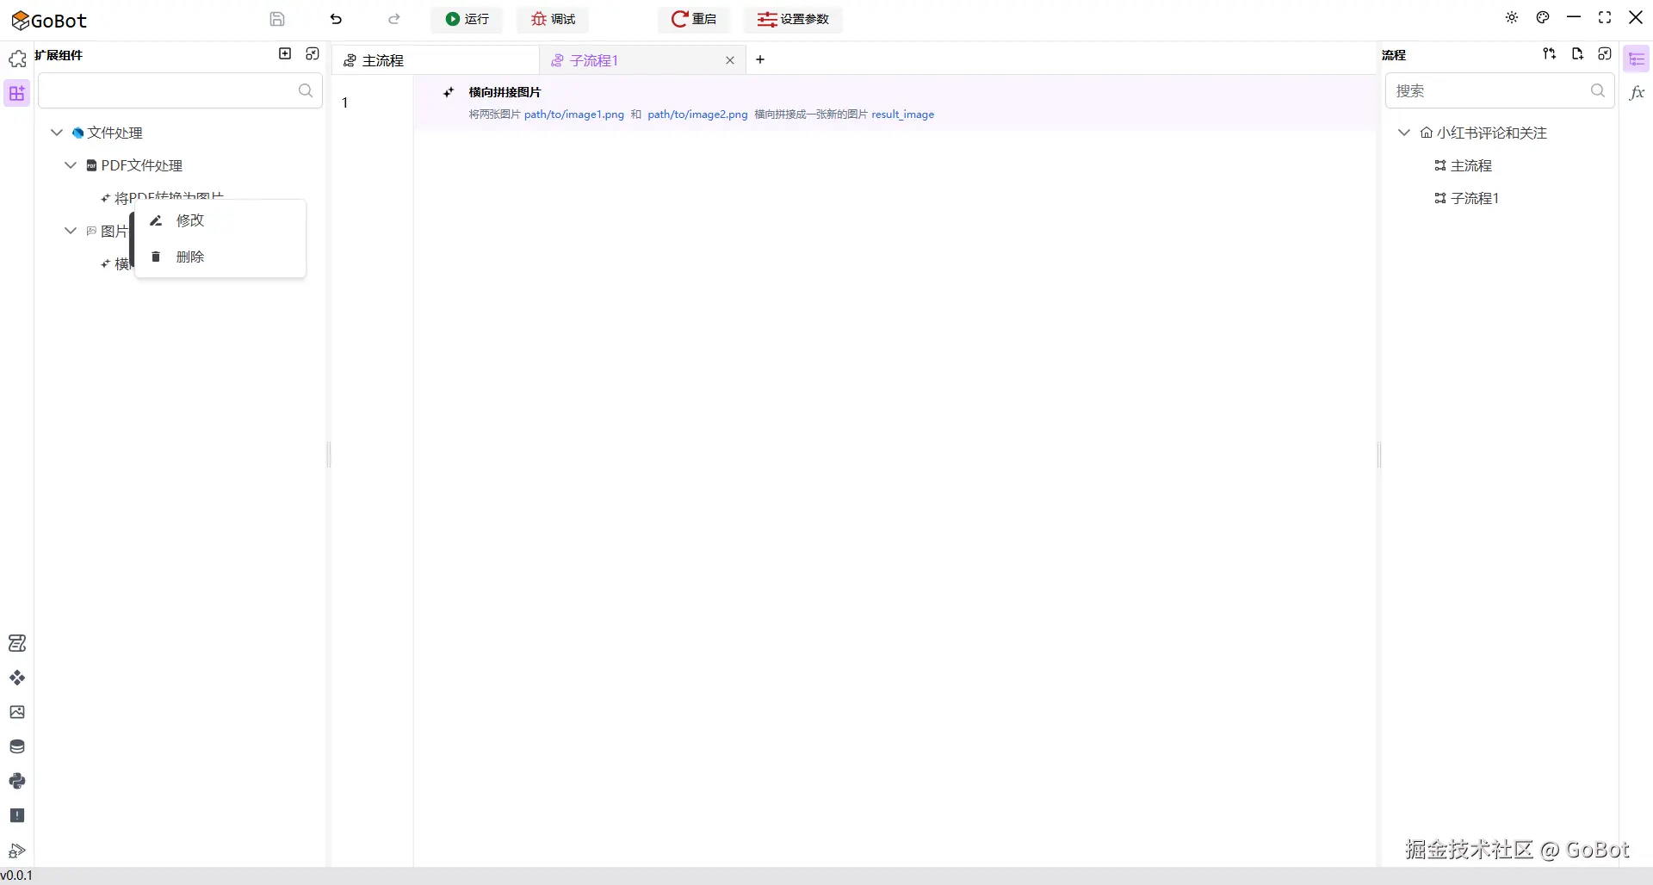Collapse the PDF文件处理 node
The image size is (1653, 885).
click(71, 165)
